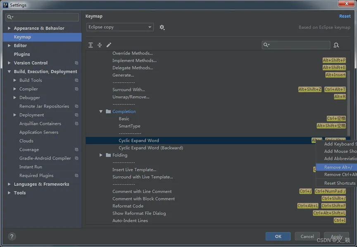Image resolution: width=357 pixels, height=247 pixels.
Task: Collapse Build, Execution, Deployment section
Action: tap(10, 72)
